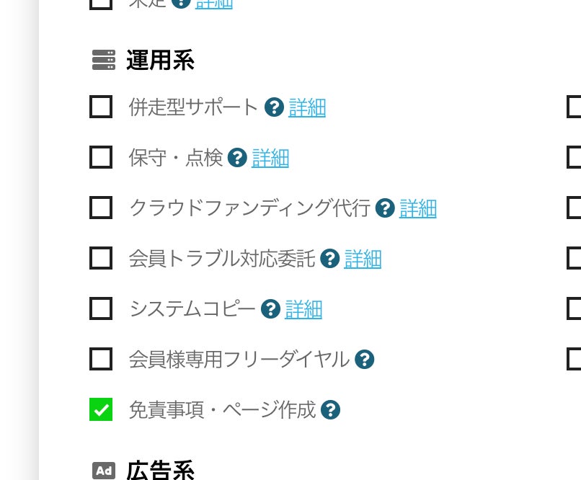Viewport: 581px width, 480px height.
Task: Uncheck the 免責事項・ページ作成 checkbox
Action: [101, 409]
